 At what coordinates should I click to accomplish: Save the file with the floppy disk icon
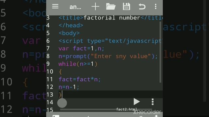point(126,6)
